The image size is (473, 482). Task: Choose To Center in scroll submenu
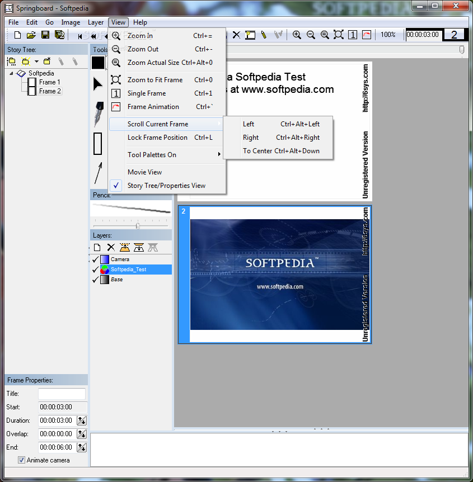coord(278,151)
